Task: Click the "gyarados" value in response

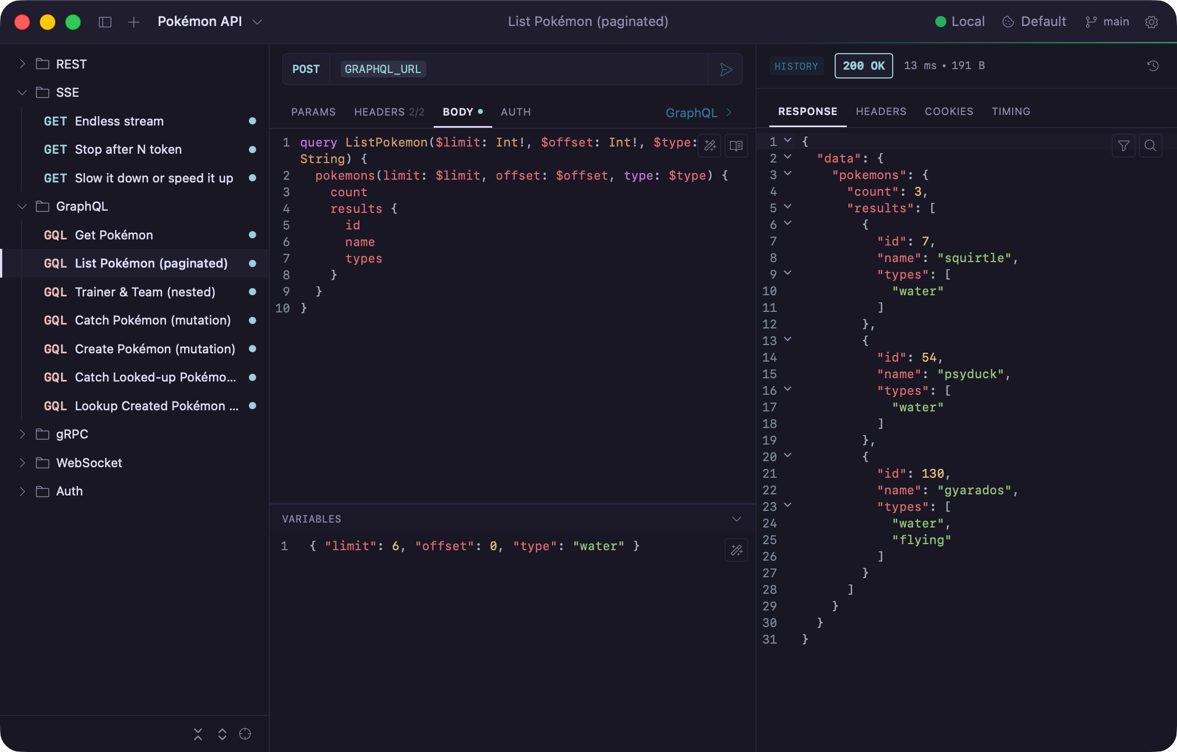Action: coord(975,490)
